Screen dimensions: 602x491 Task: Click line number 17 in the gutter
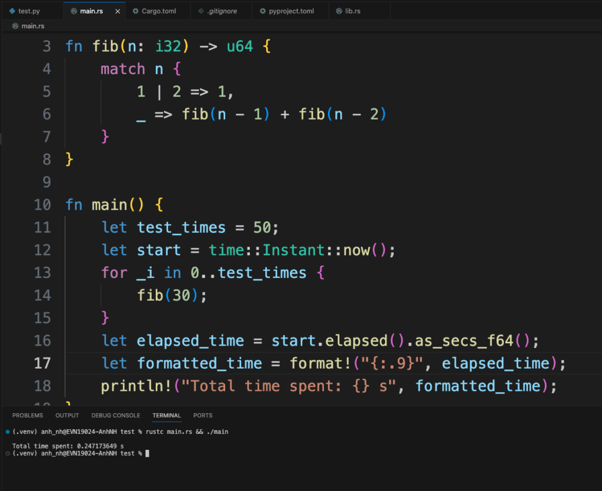pyautogui.click(x=42, y=363)
